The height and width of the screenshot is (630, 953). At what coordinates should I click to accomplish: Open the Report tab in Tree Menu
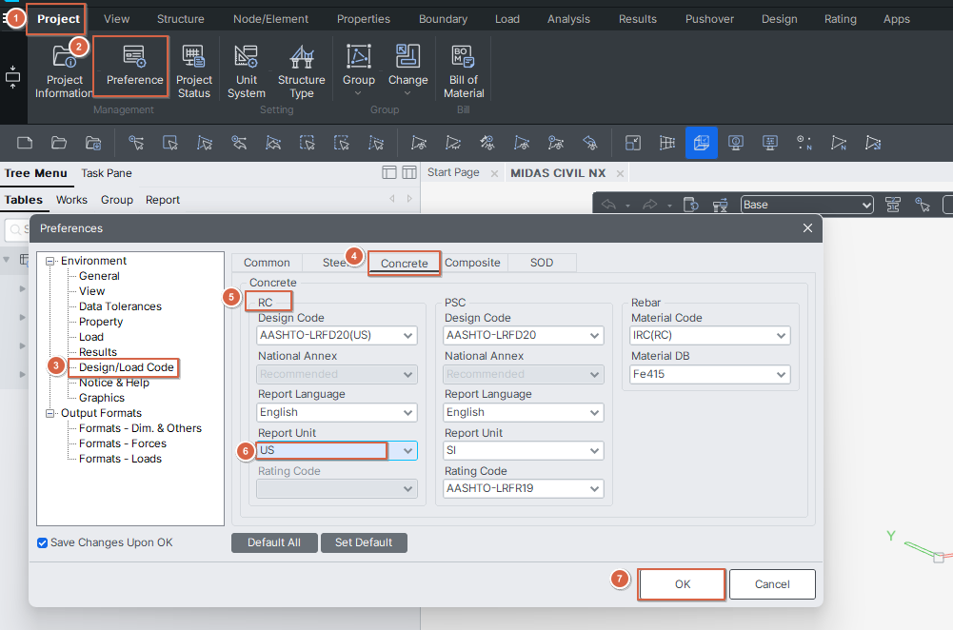pos(162,200)
